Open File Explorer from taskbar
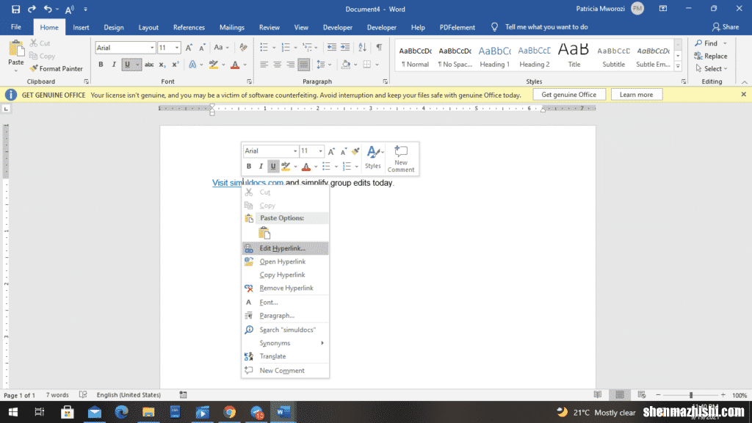 click(148, 413)
